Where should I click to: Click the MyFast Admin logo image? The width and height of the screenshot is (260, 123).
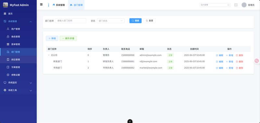pos(6,5)
